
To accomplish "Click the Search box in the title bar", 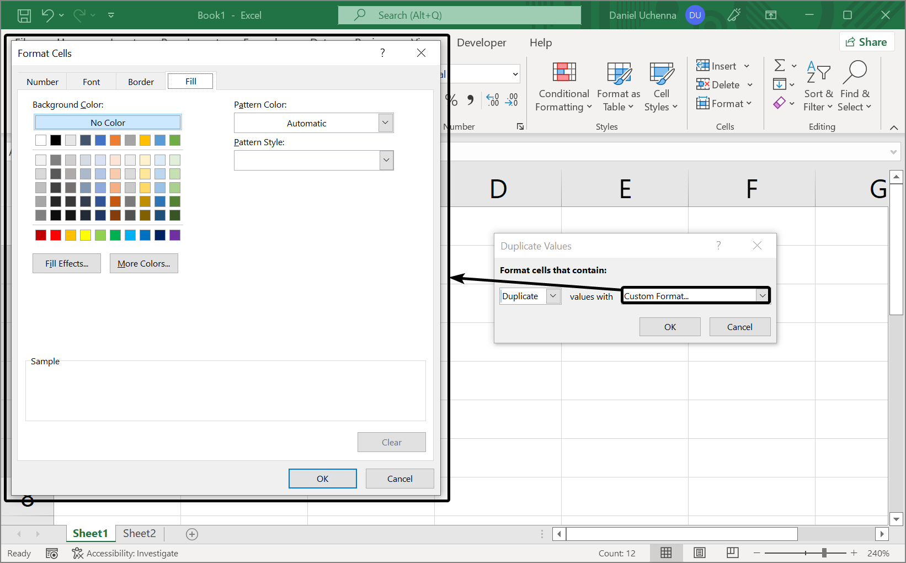I will 459,15.
